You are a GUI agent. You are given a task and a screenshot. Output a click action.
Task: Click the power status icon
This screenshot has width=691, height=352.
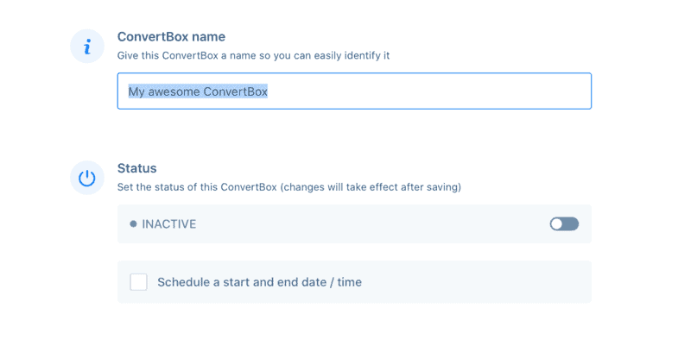[x=87, y=178]
